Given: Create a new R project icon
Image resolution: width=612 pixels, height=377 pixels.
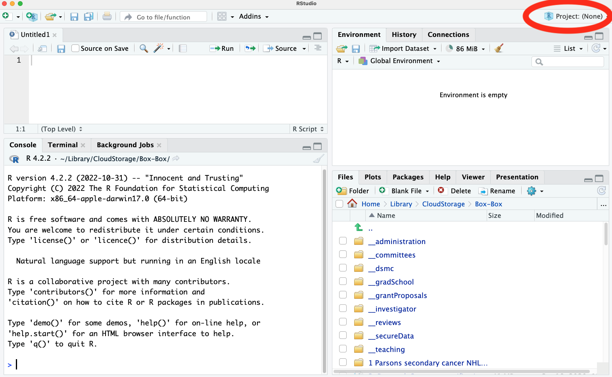Looking at the screenshot, I should (x=32, y=17).
